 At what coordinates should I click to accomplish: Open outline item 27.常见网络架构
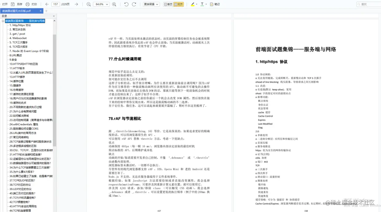tap(19, 137)
